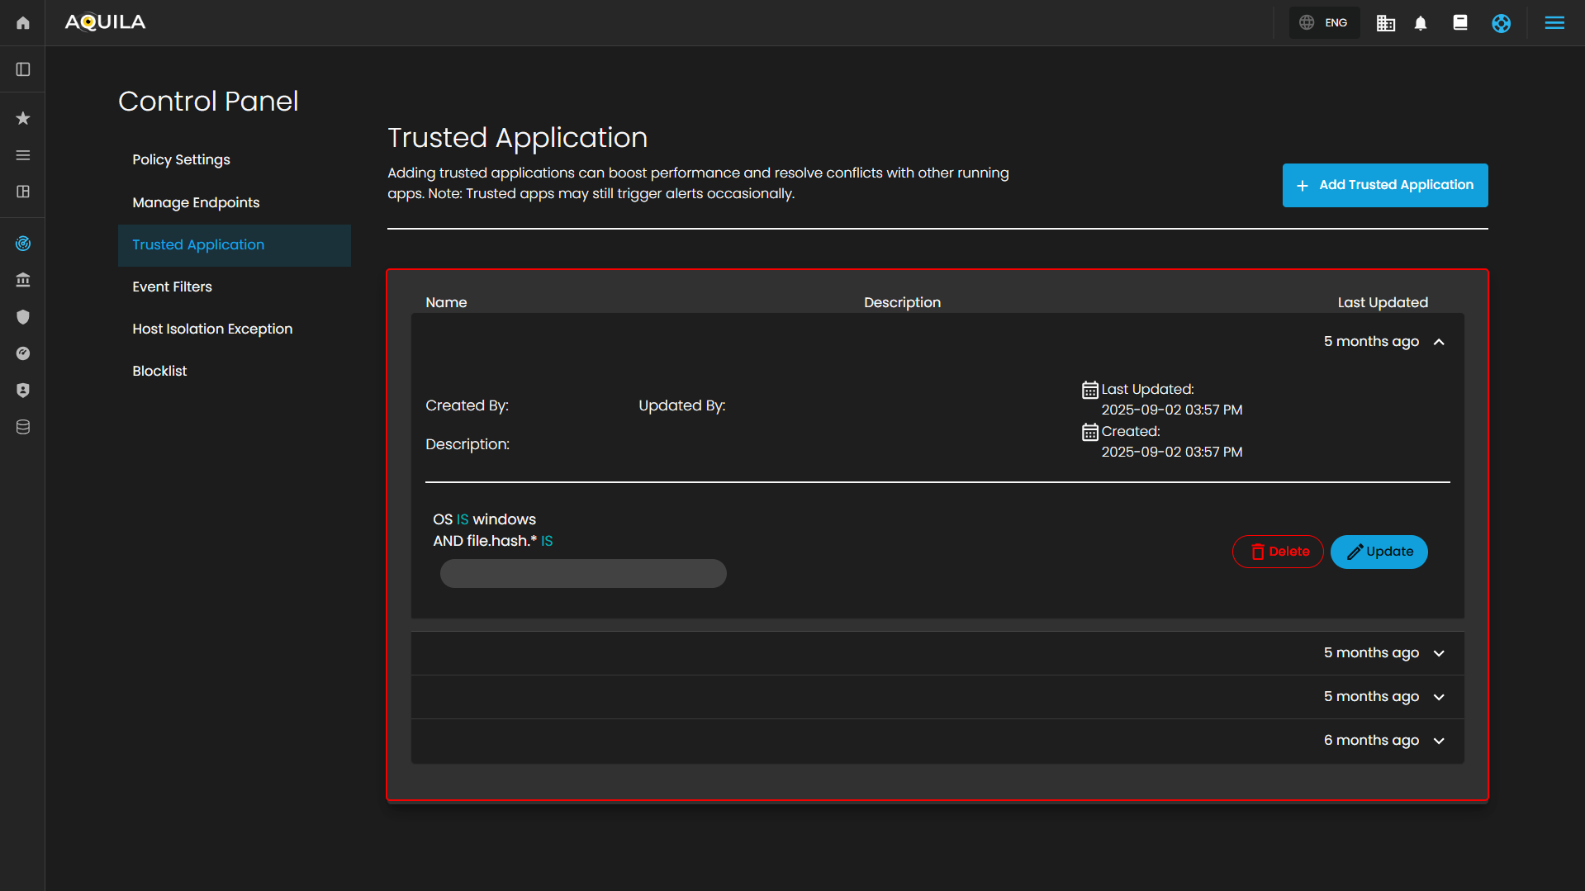Viewport: 1585px width, 891px height.
Task: Click the home icon in the sidebar
Action: pos(23,22)
